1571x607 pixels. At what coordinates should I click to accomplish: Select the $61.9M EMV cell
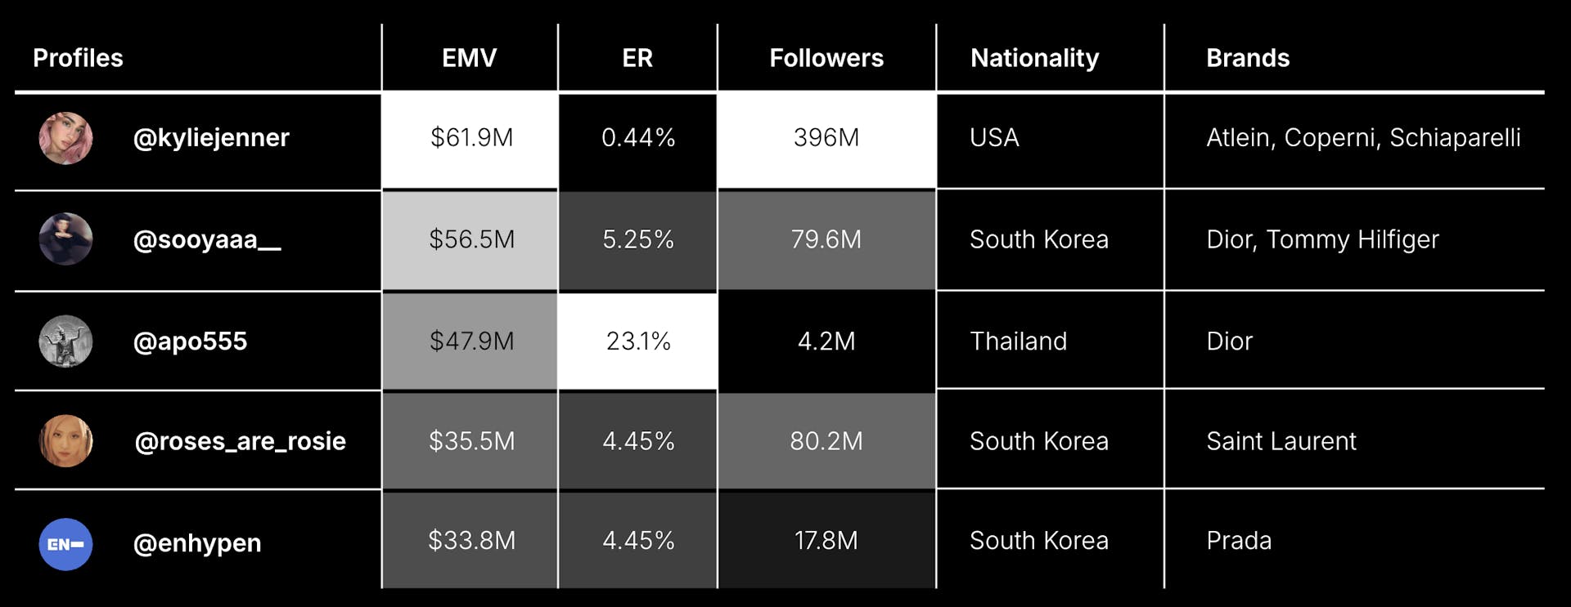[x=471, y=138]
